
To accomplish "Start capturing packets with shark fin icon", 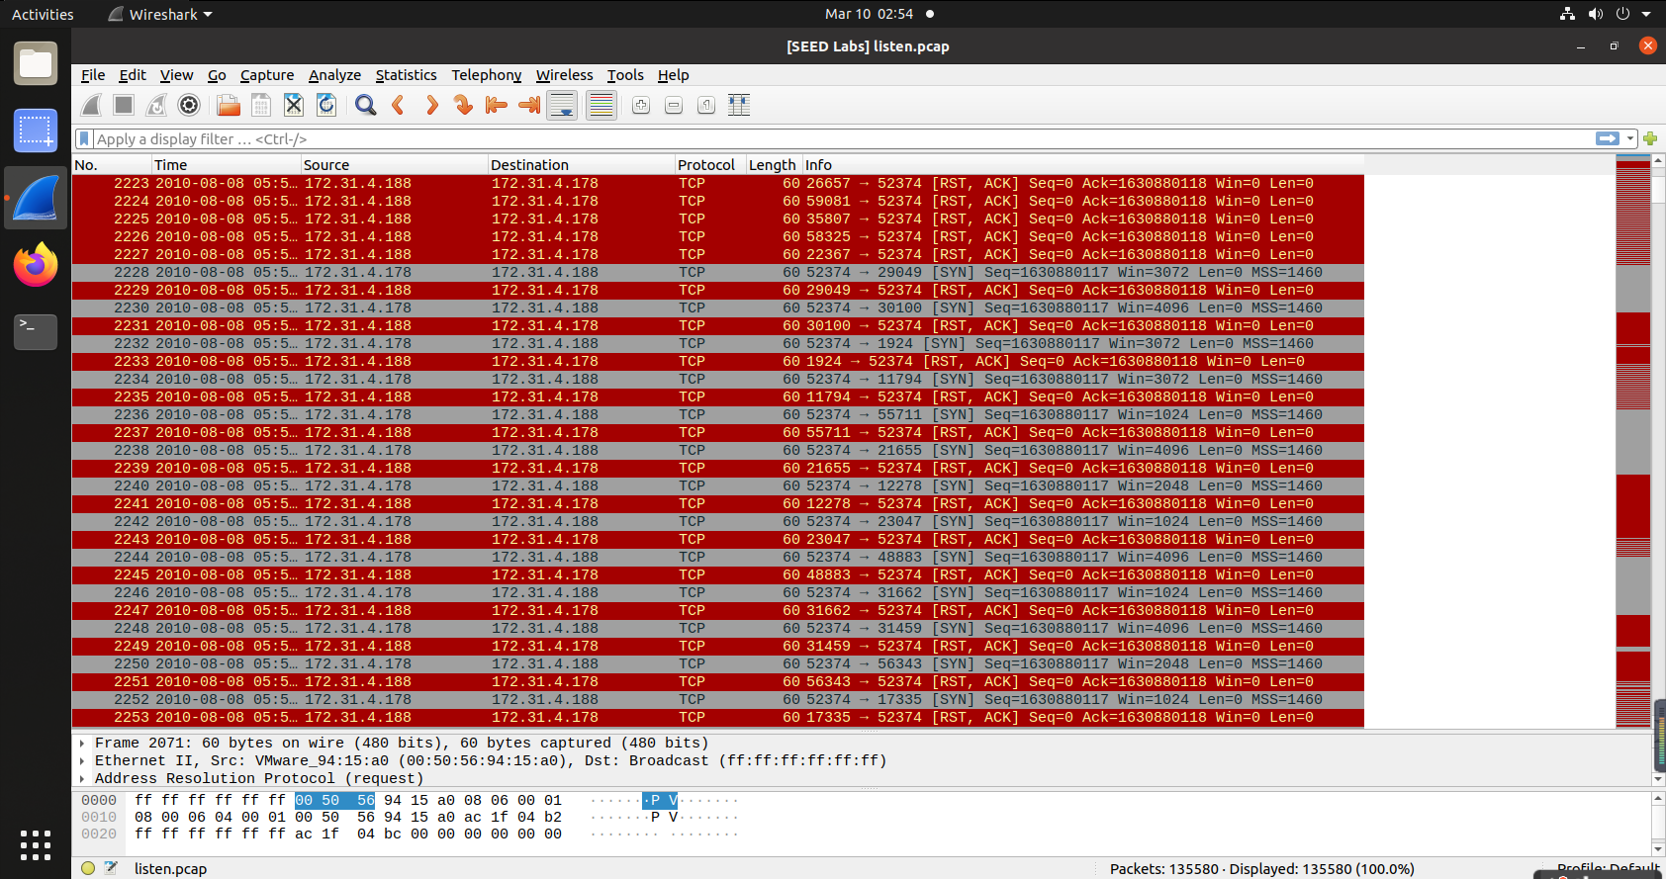I will pyautogui.click(x=91, y=105).
